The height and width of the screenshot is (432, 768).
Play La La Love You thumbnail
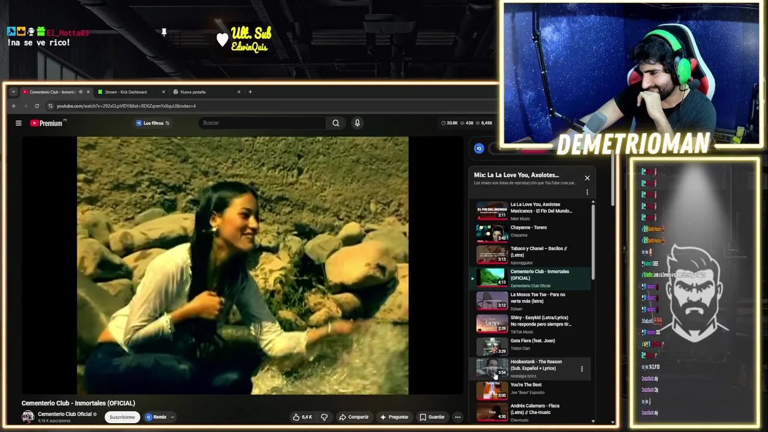[x=492, y=212]
